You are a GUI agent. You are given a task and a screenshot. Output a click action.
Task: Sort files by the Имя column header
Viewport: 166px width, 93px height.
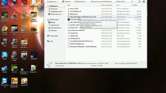coord(69,5)
